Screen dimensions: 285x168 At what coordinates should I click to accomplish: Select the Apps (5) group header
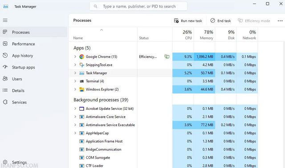click(x=82, y=48)
